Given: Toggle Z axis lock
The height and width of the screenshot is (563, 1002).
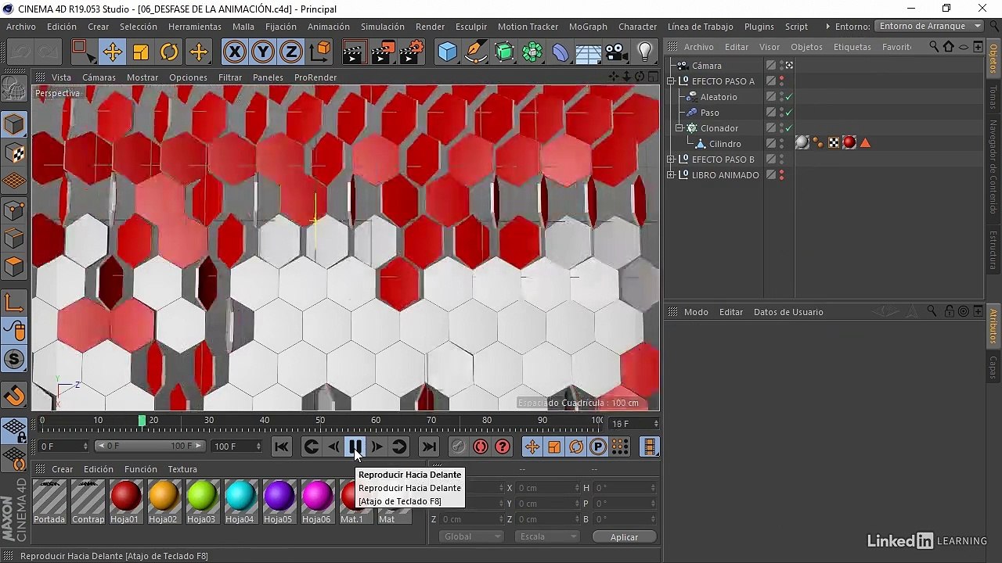Looking at the screenshot, I should tap(291, 52).
